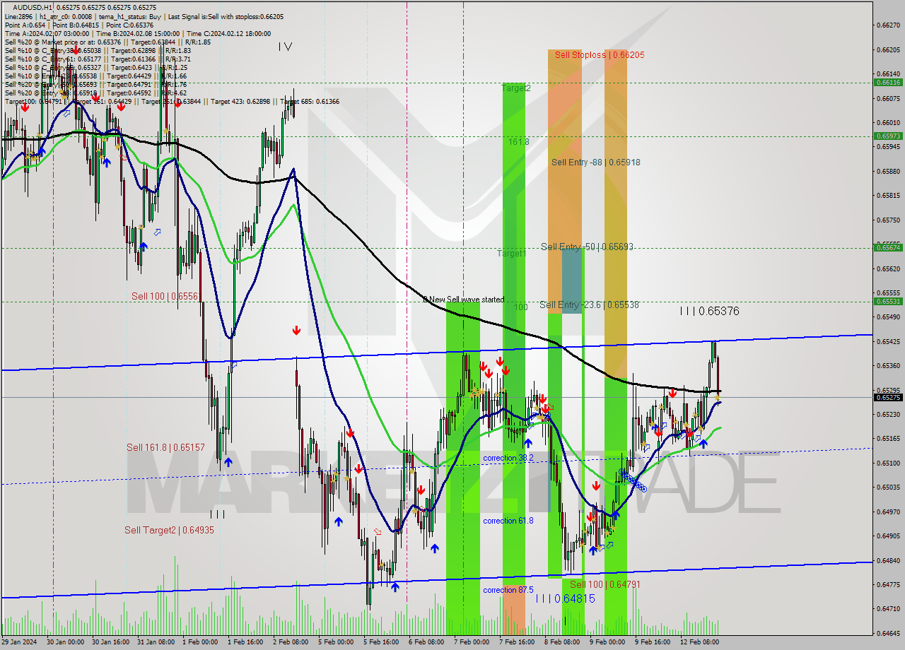The width and height of the screenshot is (905, 650).
Task: Click the green price tag 0.65674
Action: (888, 247)
